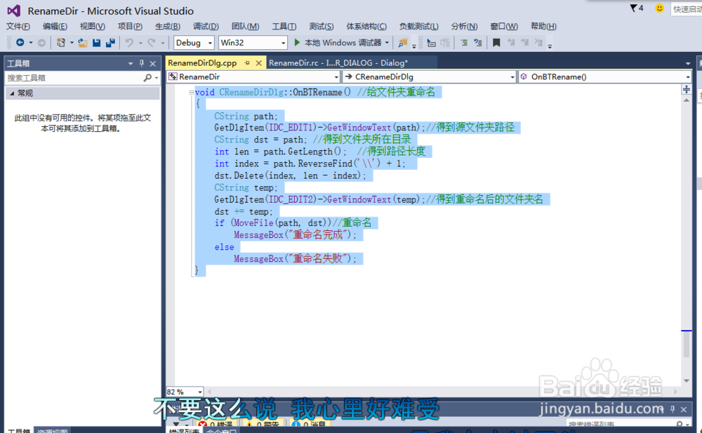Open the 文件(F) menu
702x433 pixels.
point(18,27)
